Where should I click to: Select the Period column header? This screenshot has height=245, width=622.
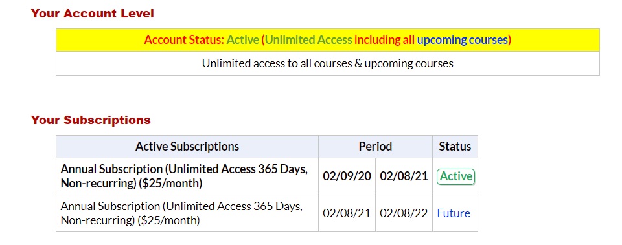point(375,147)
